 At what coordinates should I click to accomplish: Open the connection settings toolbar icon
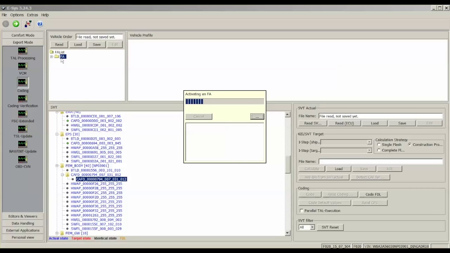point(28,24)
